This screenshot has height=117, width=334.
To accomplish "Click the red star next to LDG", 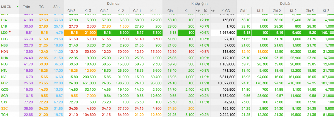I will click(9, 32).
